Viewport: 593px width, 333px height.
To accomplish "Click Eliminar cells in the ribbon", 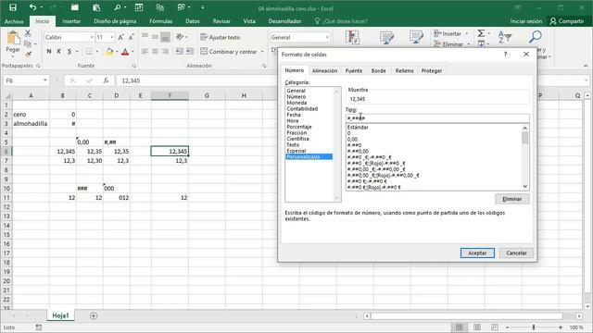I will pos(448,44).
